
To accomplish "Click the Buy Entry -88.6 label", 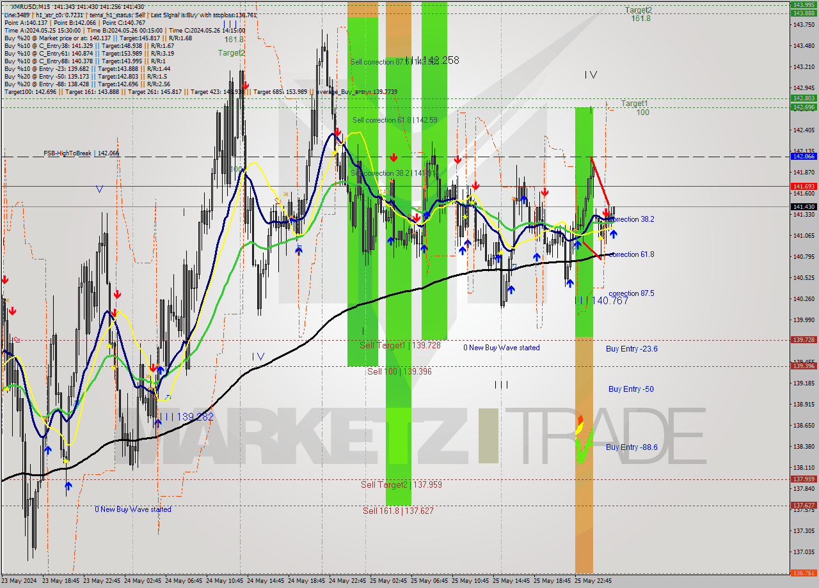I will coord(632,447).
